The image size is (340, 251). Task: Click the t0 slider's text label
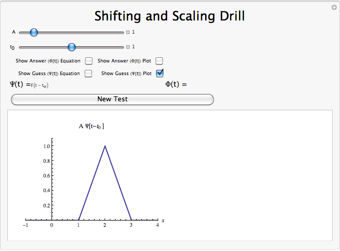tap(13, 47)
